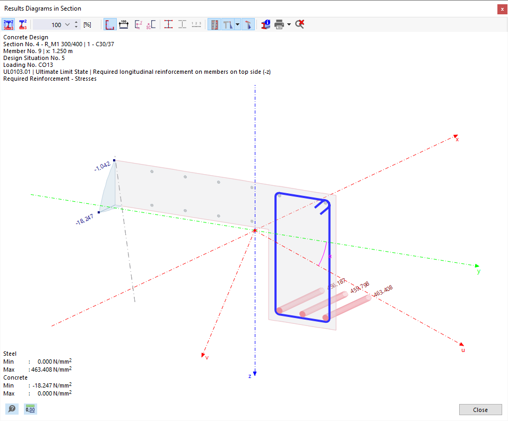Click the reset zoom magnifier icon
Image resolution: width=508 pixels, height=421 pixels.
click(x=300, y=24)
